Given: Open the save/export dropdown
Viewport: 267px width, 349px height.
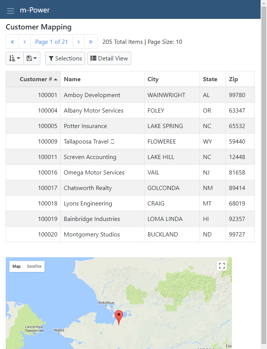Looking at the screenshot, I should coord(32,58).
